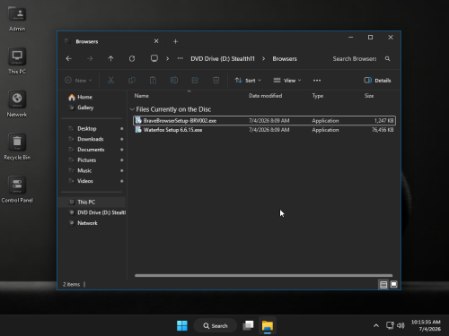
Task: Sort by Name column header
Action: [142, 96]
